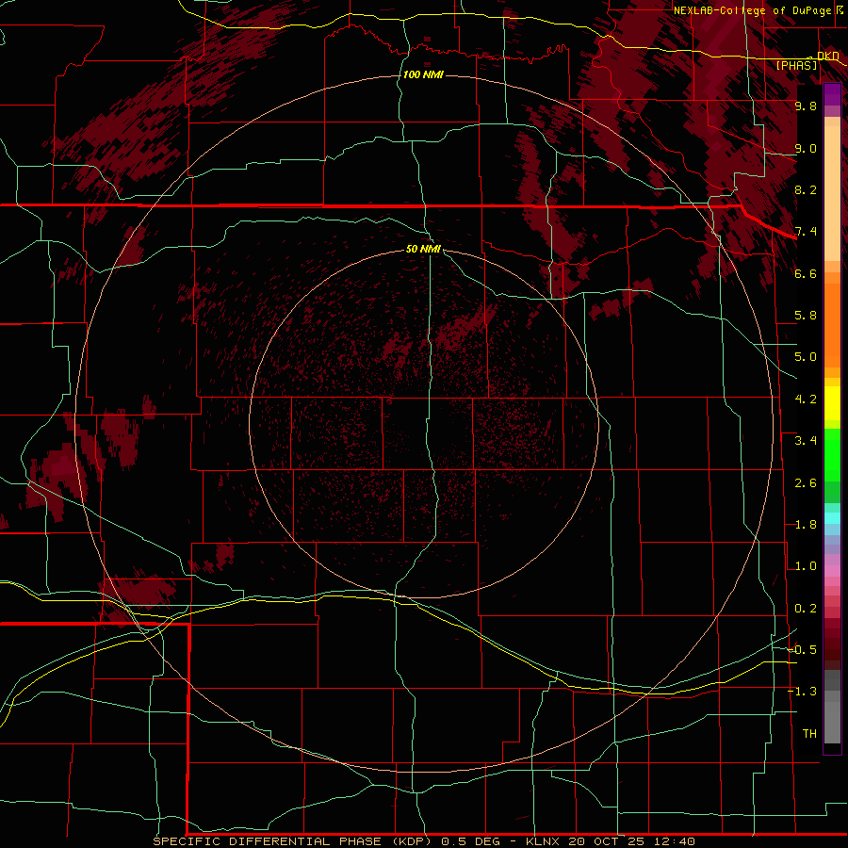This screenshot has height=848, width=848.
Task: Click the [PHAS] legend unit label
Action: [x=796, y=65]
